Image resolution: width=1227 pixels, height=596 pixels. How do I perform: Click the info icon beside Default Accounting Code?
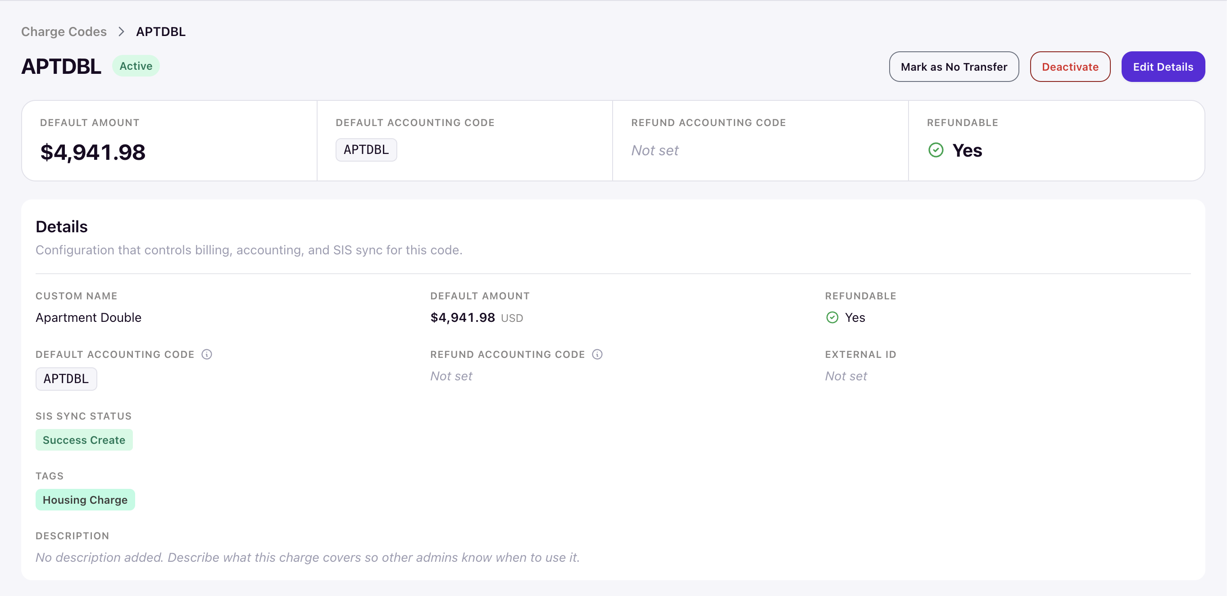(x=207, y=354)
